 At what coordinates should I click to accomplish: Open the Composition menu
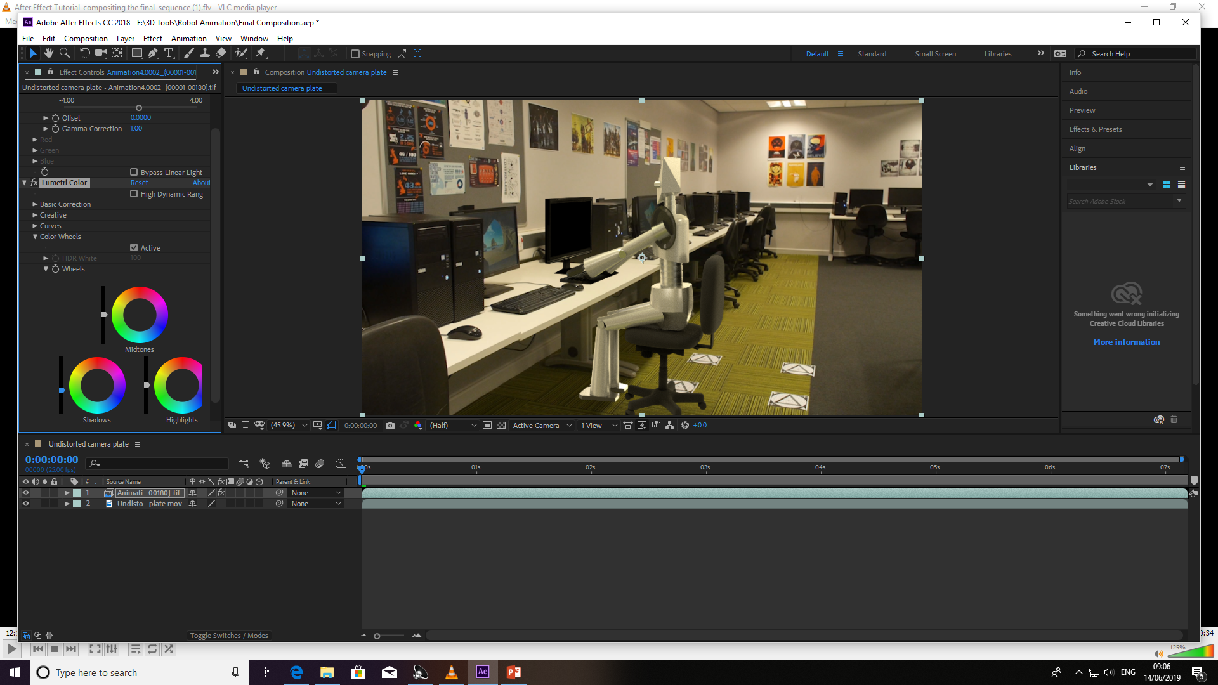(86, 39)
